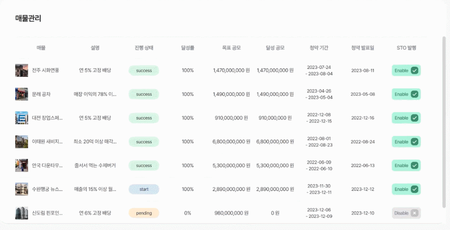Image resolution: width=450 pixels, height=230 pixels.
Task: Select the 설명 column header
Action: point(95,48)
